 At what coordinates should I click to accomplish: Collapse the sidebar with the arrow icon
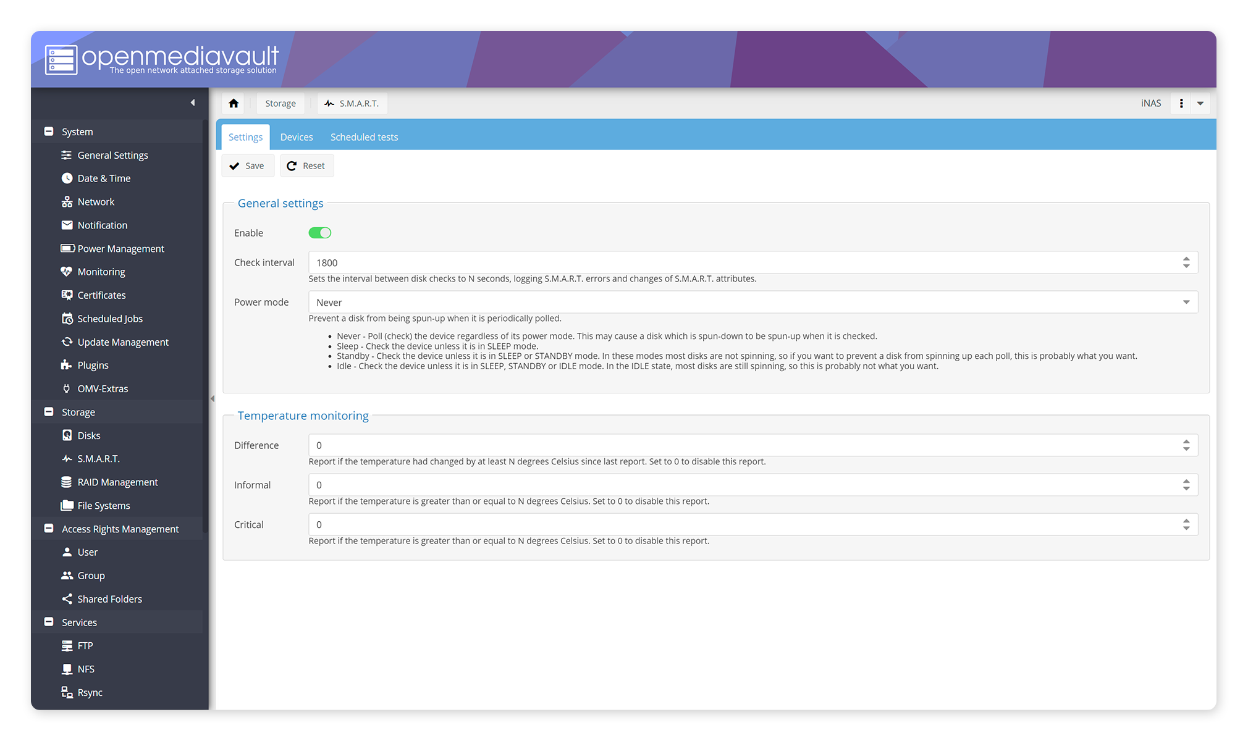(x=193, y=103)
